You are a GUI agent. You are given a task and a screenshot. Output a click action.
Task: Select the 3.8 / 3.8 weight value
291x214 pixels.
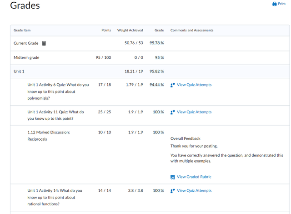tap(135, 191)
